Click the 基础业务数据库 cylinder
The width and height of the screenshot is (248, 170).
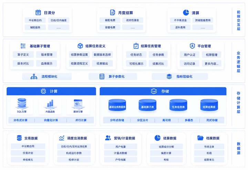[117, 106]
